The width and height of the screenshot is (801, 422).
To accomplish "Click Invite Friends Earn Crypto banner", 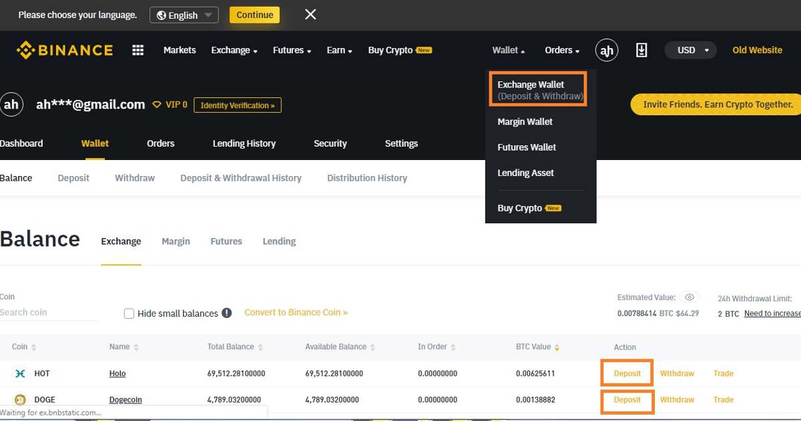I will 716,105.
